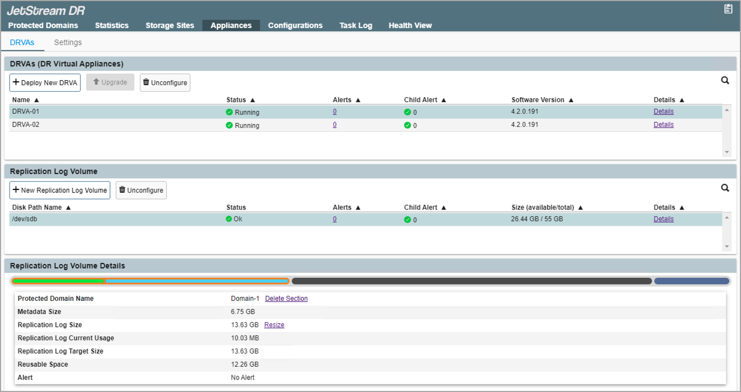Click the search icon in DRVAs panel
The width and height of the screenshot is (741, 392).
[725, 81]
